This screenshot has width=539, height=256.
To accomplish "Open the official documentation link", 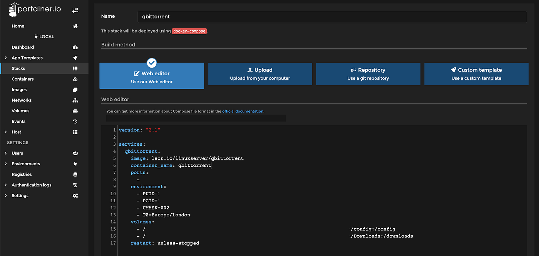I will tap(243, 111).
